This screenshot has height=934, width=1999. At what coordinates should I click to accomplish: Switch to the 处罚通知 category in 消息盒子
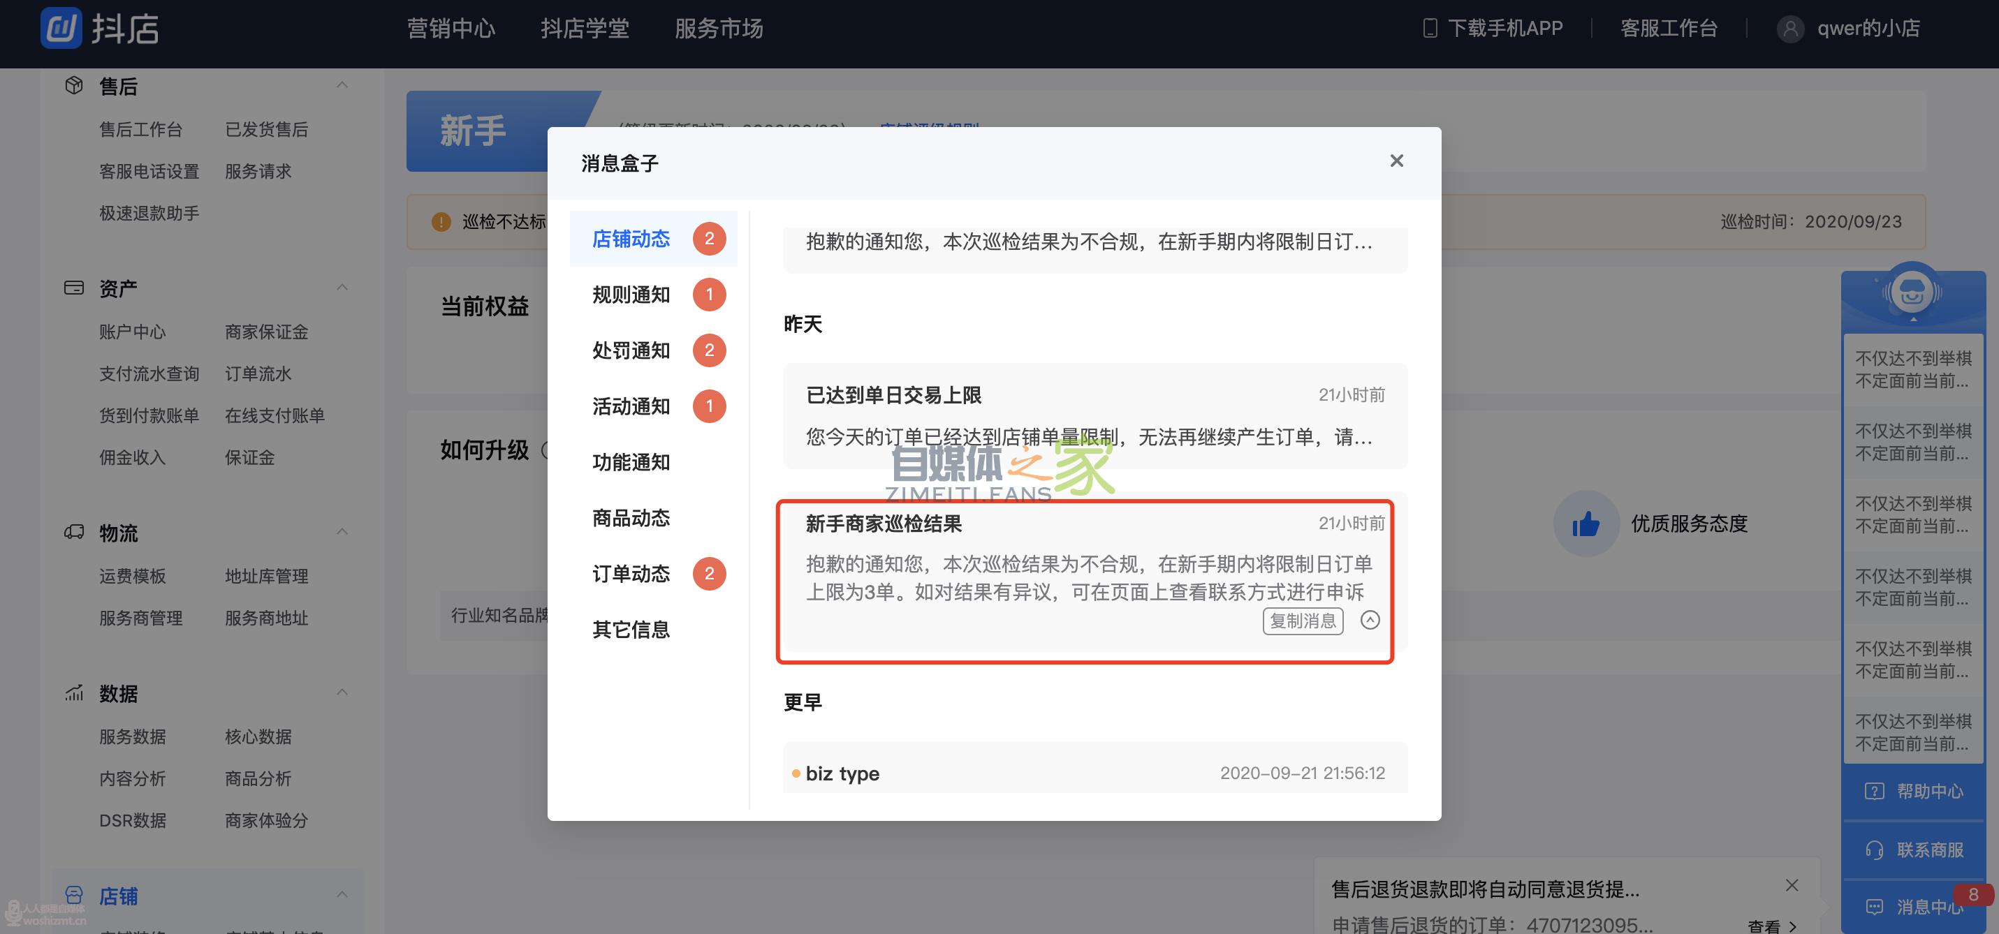click(x=631, y=350)
